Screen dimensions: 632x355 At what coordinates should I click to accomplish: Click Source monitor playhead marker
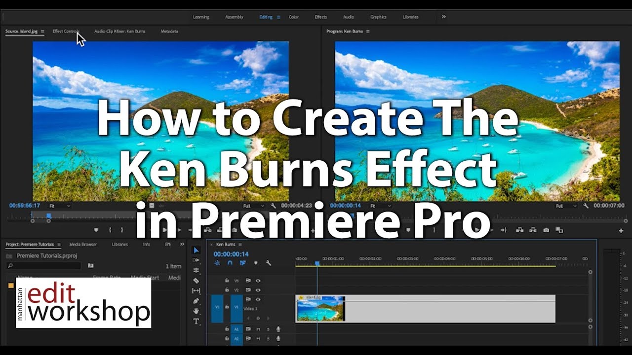tap(48, 215)
